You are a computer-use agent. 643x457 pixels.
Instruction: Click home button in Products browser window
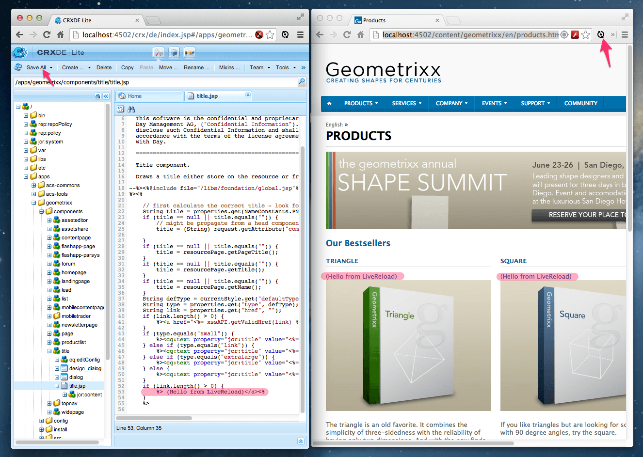360,34
